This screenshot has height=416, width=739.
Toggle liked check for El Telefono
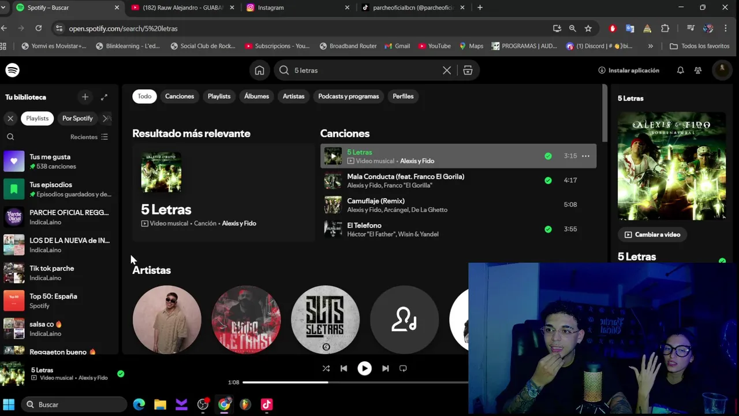point(548,229)
